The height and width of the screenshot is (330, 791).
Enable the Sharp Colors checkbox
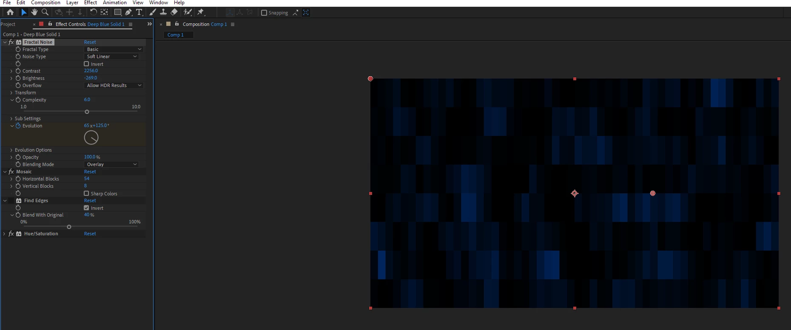pos(86,193)
